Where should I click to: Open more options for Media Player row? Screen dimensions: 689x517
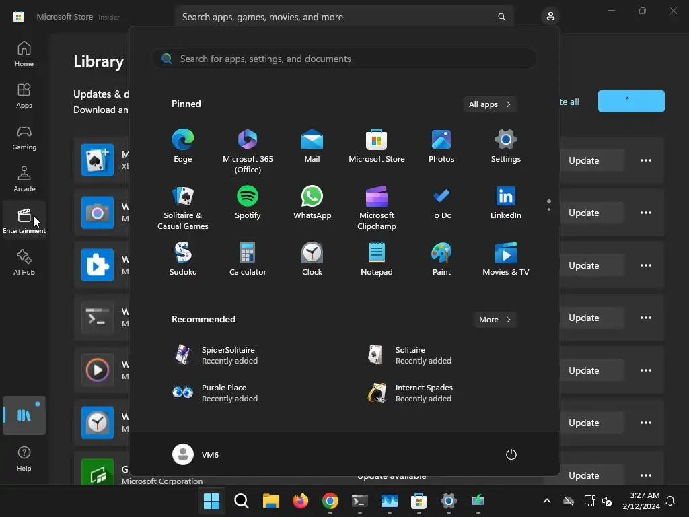[x=645, y=371]
